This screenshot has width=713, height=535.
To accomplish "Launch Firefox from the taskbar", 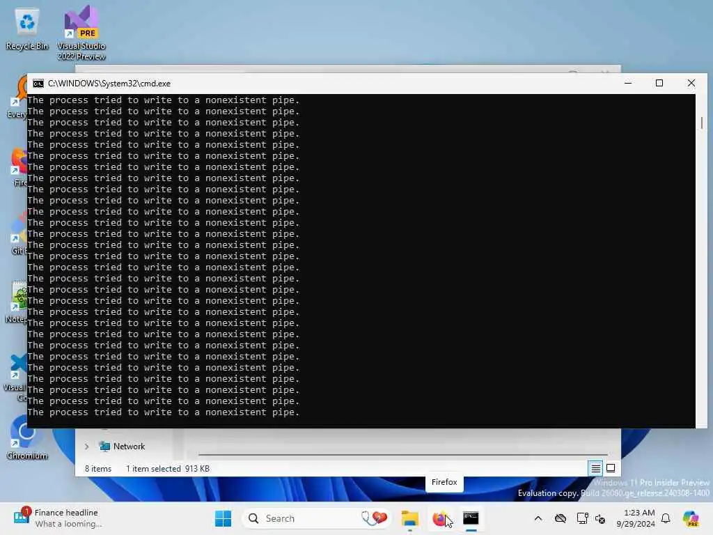I will coord(440,518).
